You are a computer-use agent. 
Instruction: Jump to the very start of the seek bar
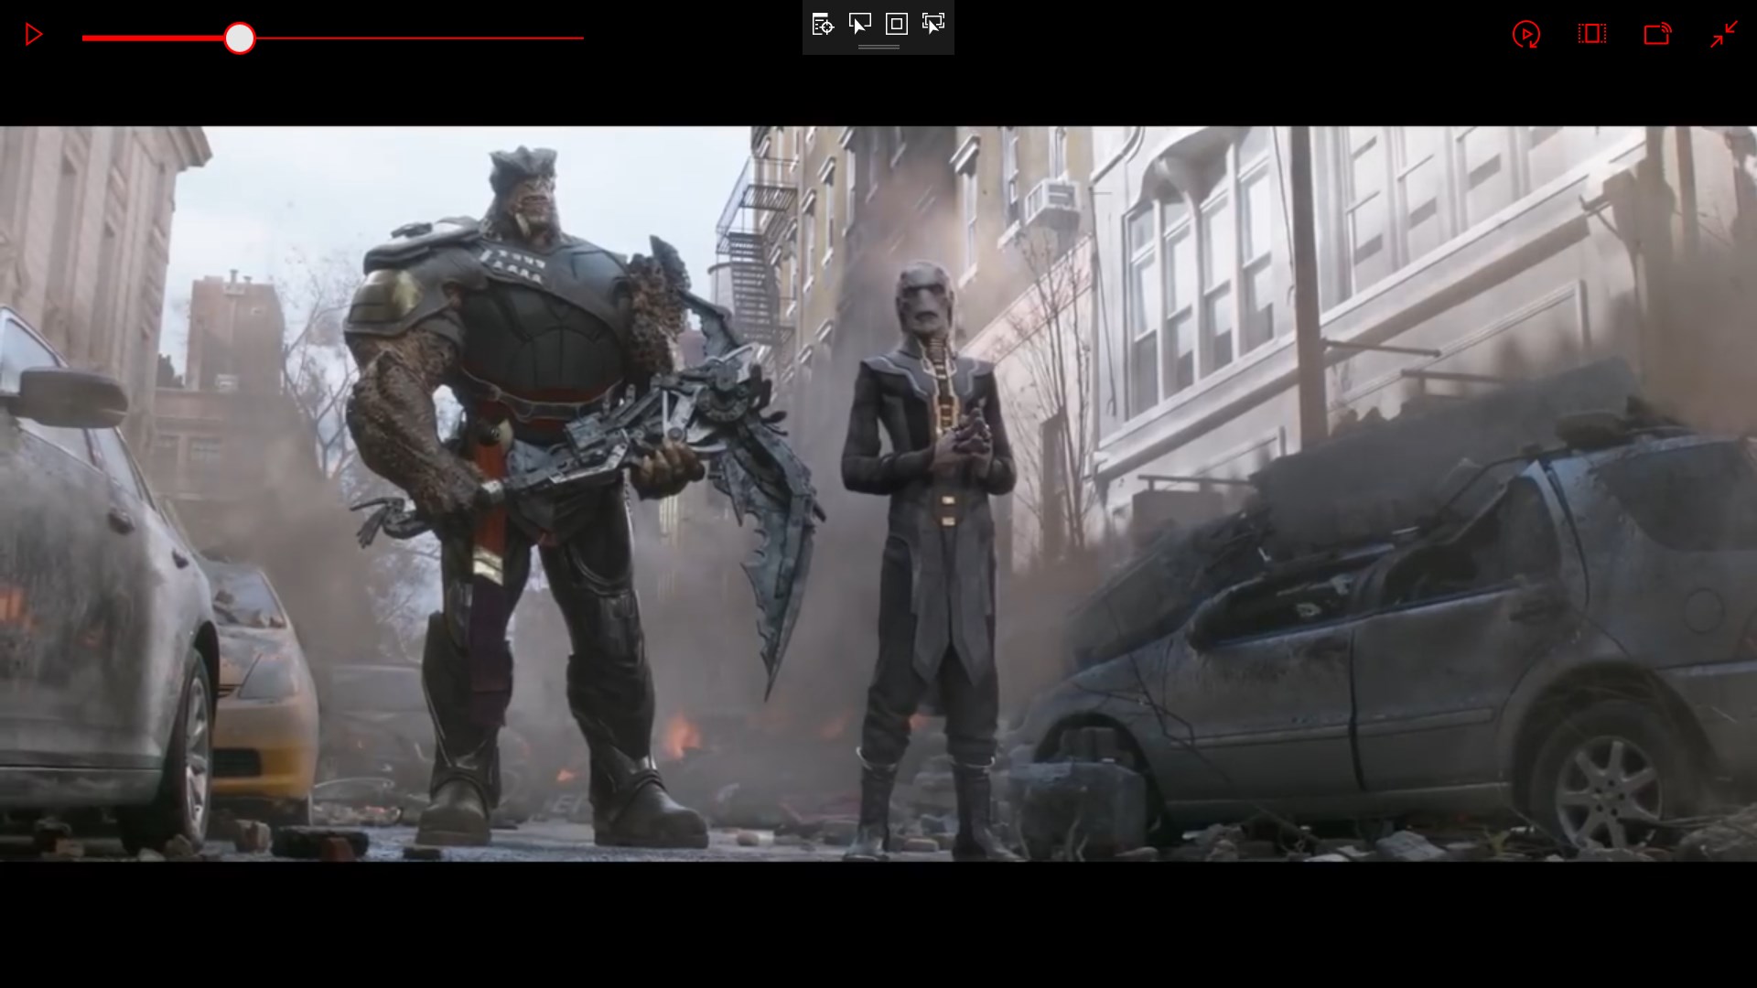pos(84,38)
